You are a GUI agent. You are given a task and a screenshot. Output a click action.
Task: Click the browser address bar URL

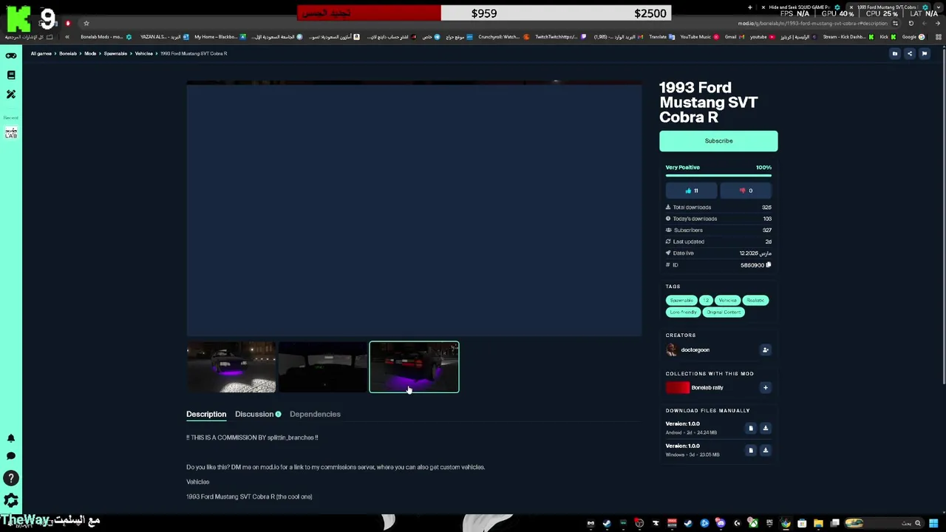pyautogui.click(x=813, y=24)
